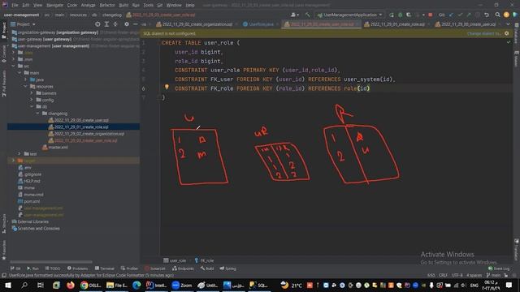
Task: Click the Run application icon
Action: point(392,15)
